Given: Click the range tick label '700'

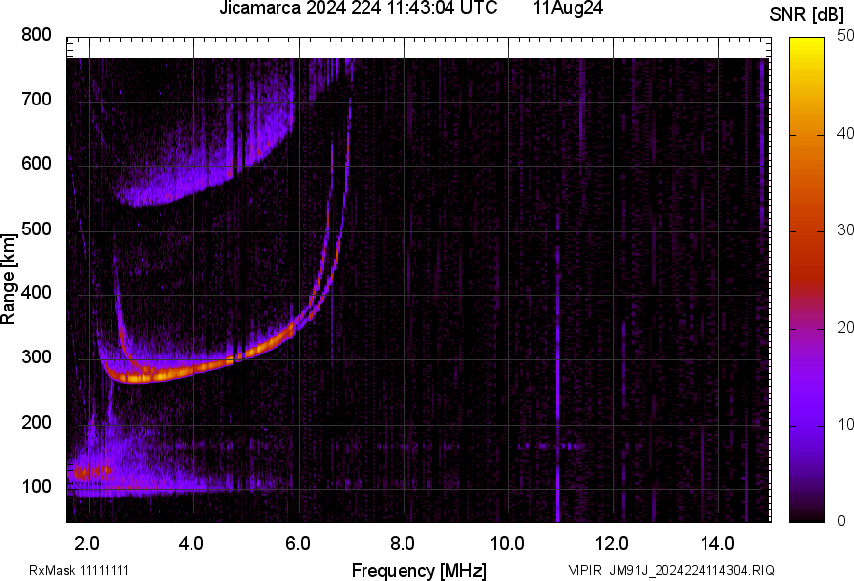Looking at the screenshot, I should [36, 100].
